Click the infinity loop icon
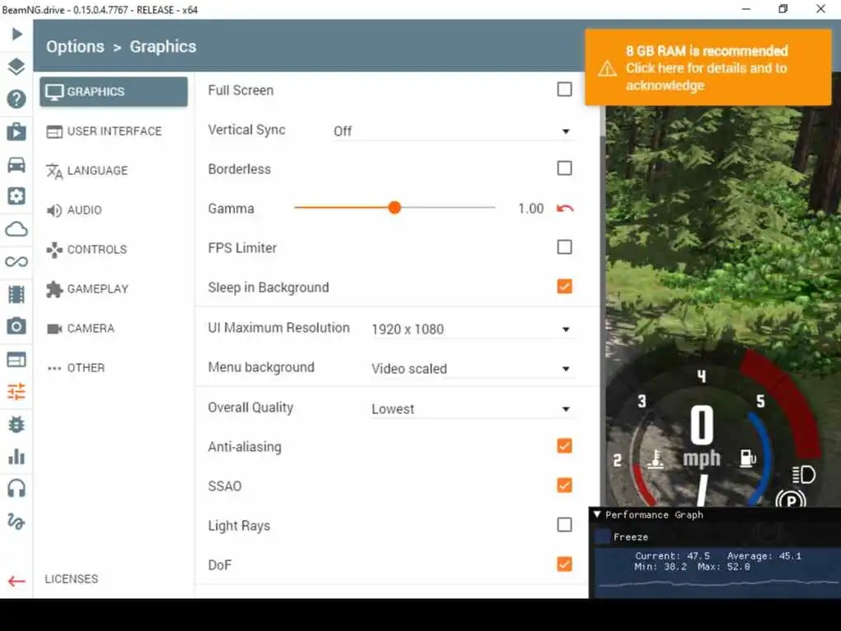841x631 pixels. [16, 262]
